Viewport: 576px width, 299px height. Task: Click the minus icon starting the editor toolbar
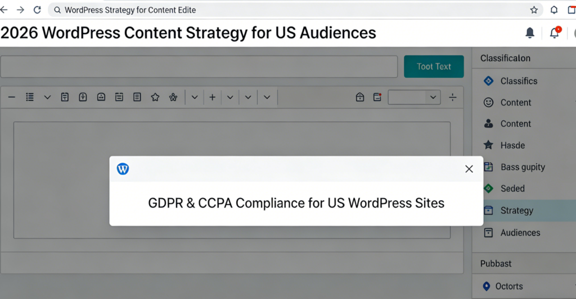(11, 97)
